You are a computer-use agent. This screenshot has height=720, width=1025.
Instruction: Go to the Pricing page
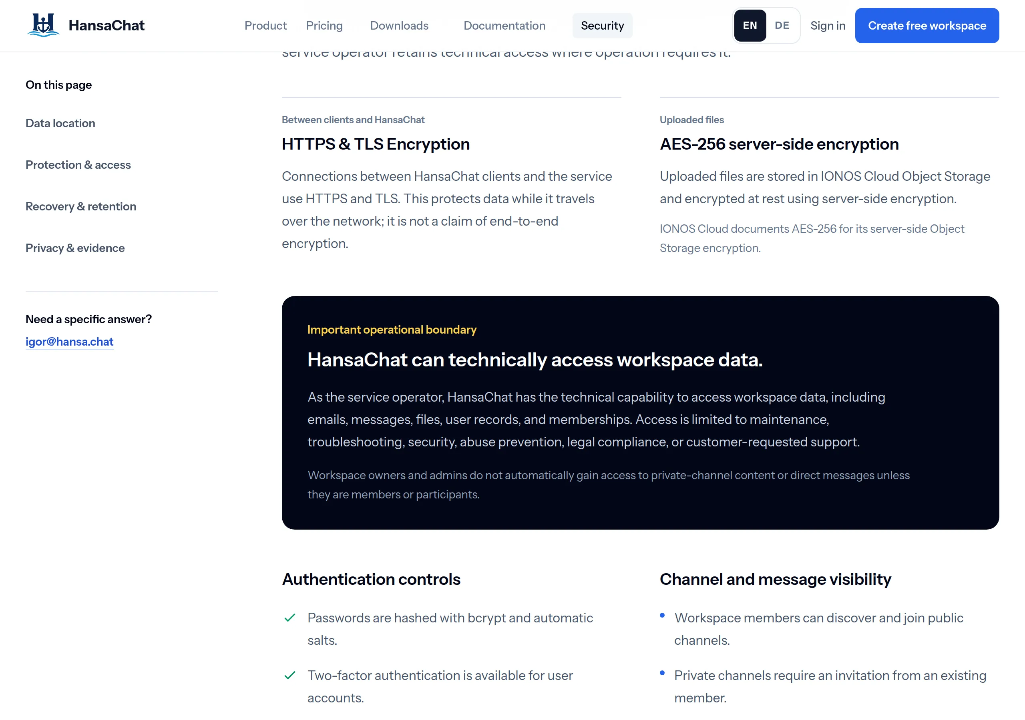(x=324, y=26)
